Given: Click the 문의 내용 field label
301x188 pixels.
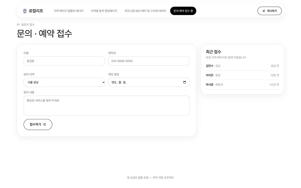Looking at the screenshot, I should tap(29, 92).
